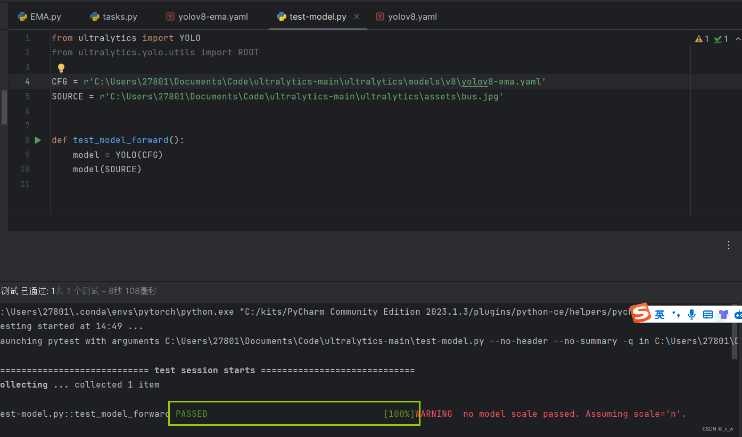Close the test-model.py tab
The image size is (742, 437).
coord(357,16)
